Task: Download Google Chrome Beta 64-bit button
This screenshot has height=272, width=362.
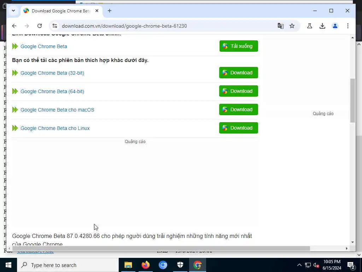Action: coord(239,91)
